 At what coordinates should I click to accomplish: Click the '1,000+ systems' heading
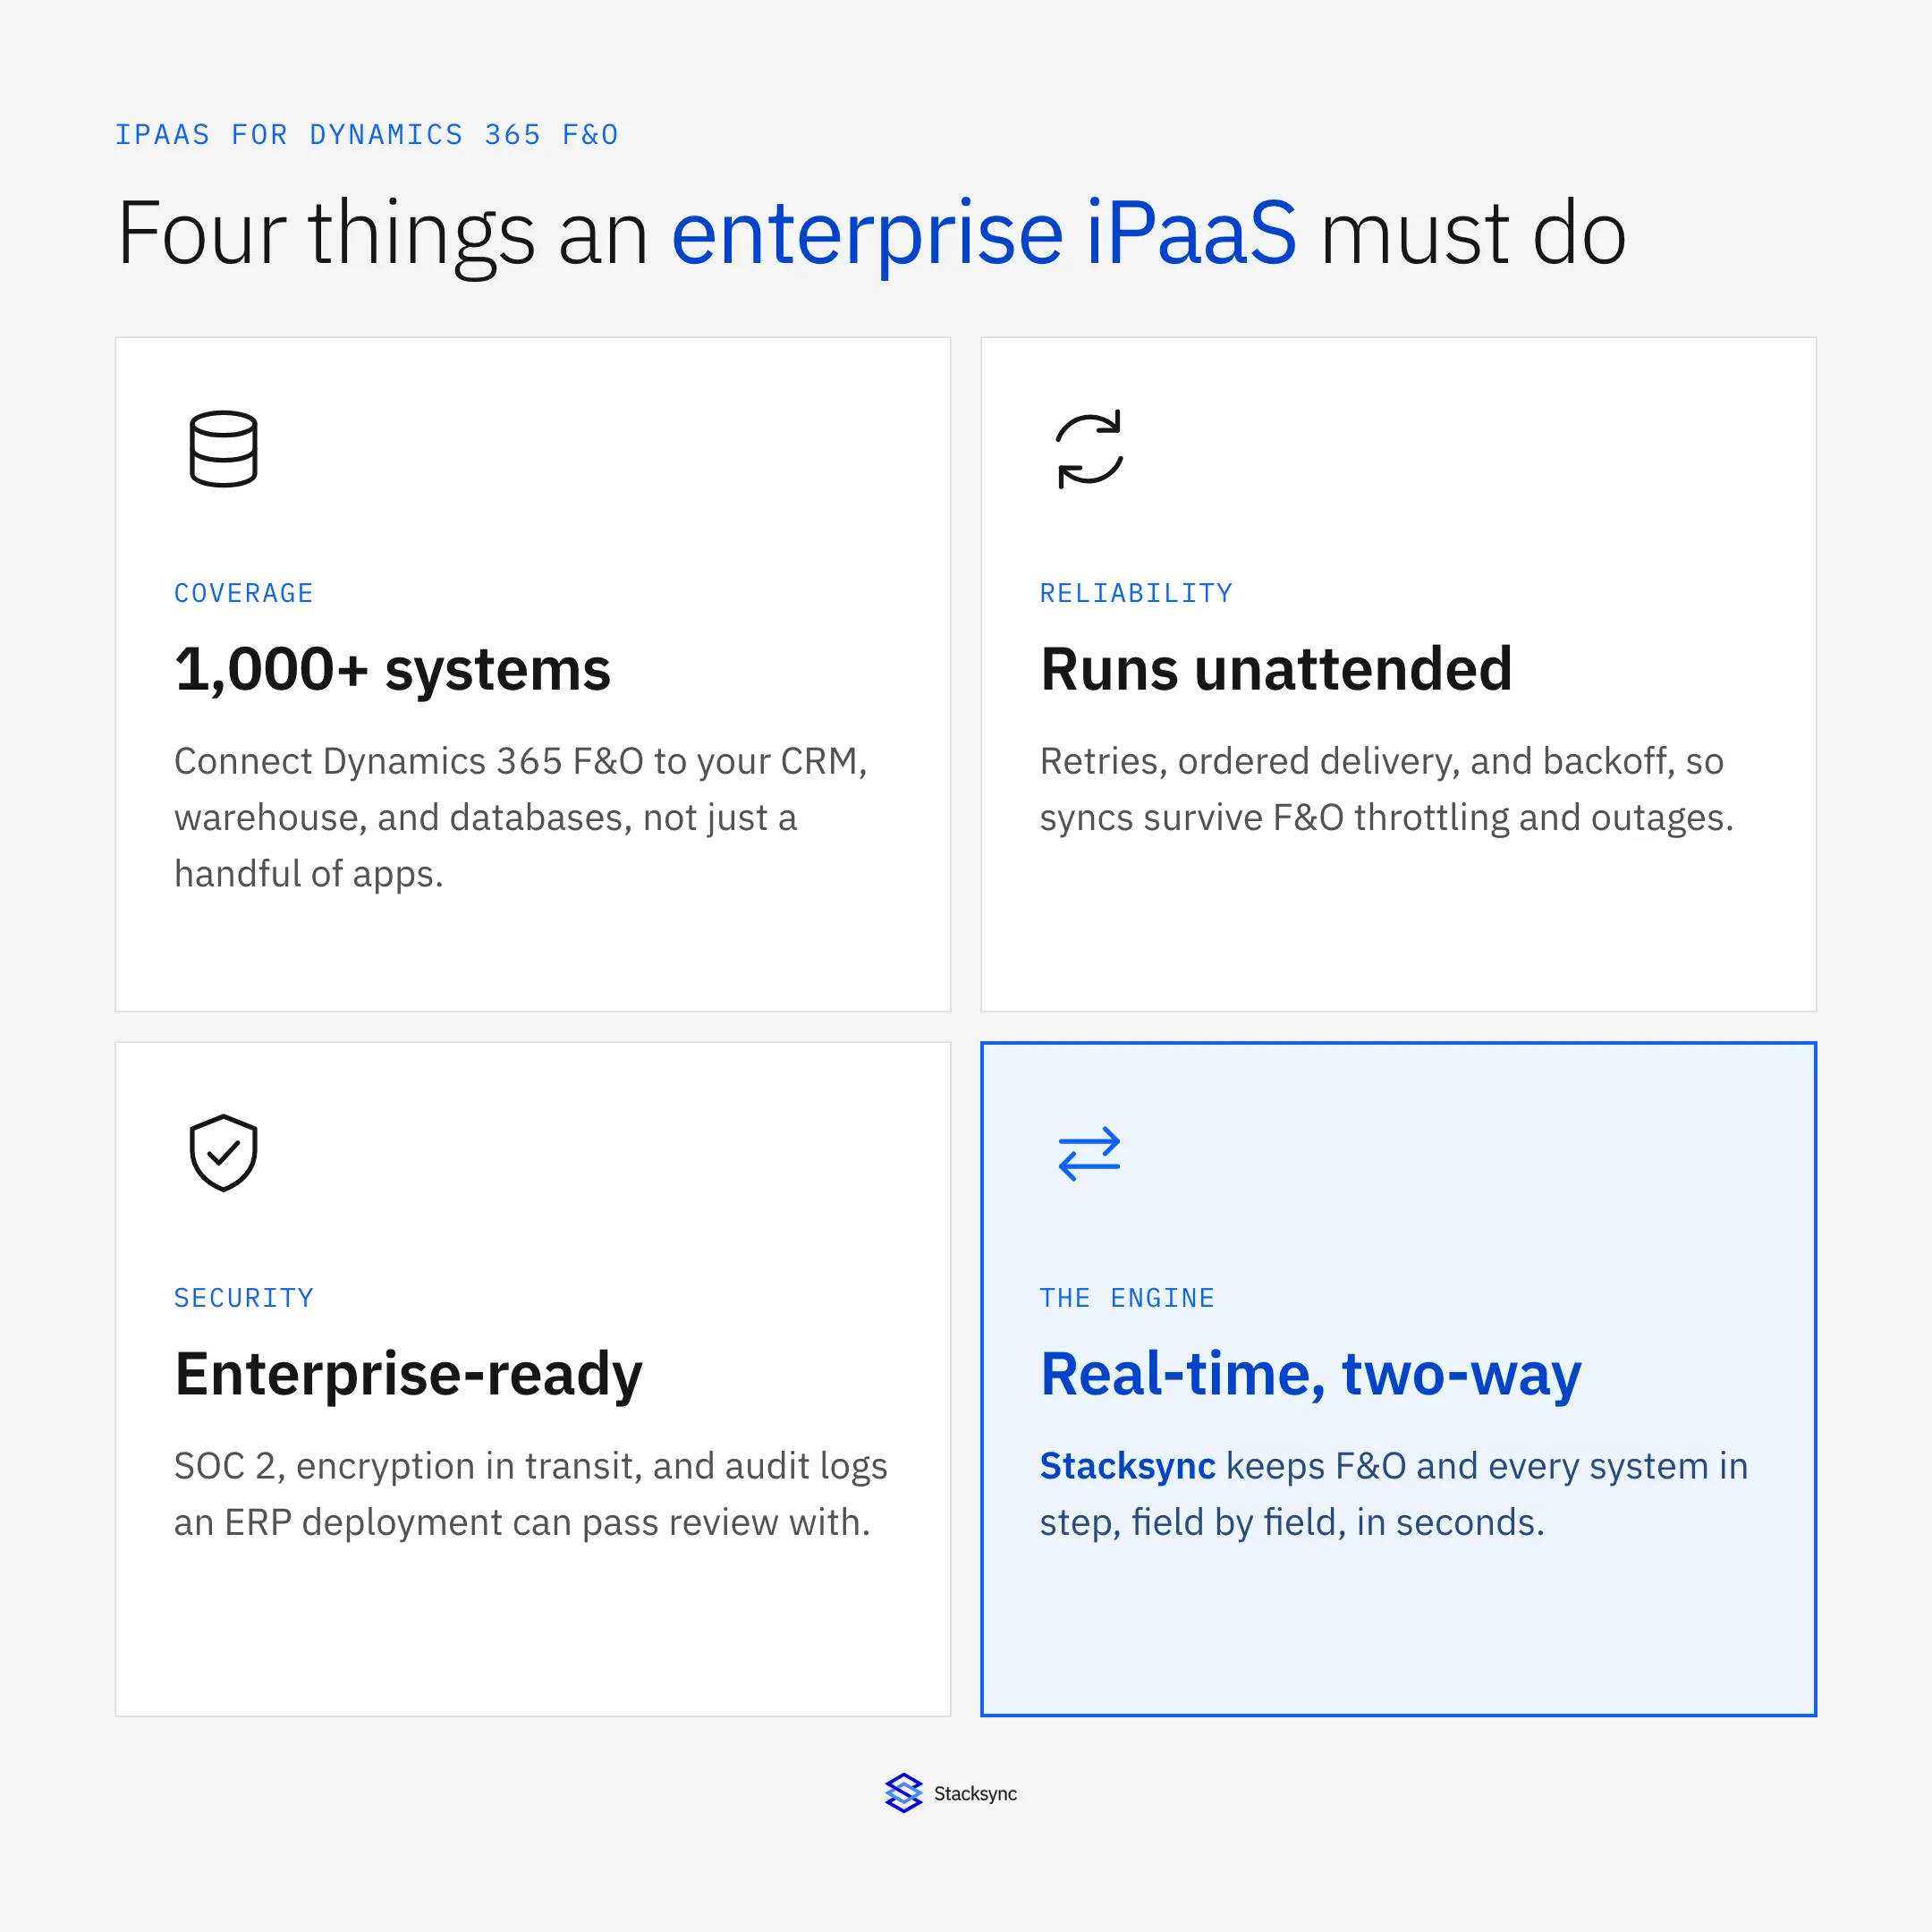click(x=392, y=669)
